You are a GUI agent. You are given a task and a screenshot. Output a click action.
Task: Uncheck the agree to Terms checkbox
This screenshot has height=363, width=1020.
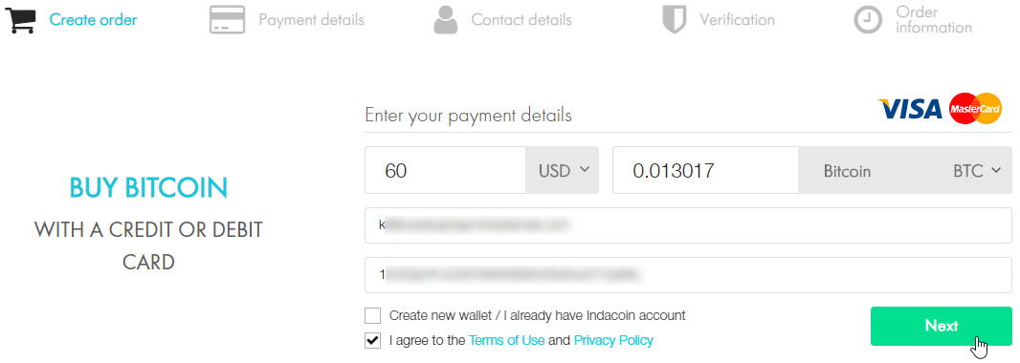pos(373,340)
